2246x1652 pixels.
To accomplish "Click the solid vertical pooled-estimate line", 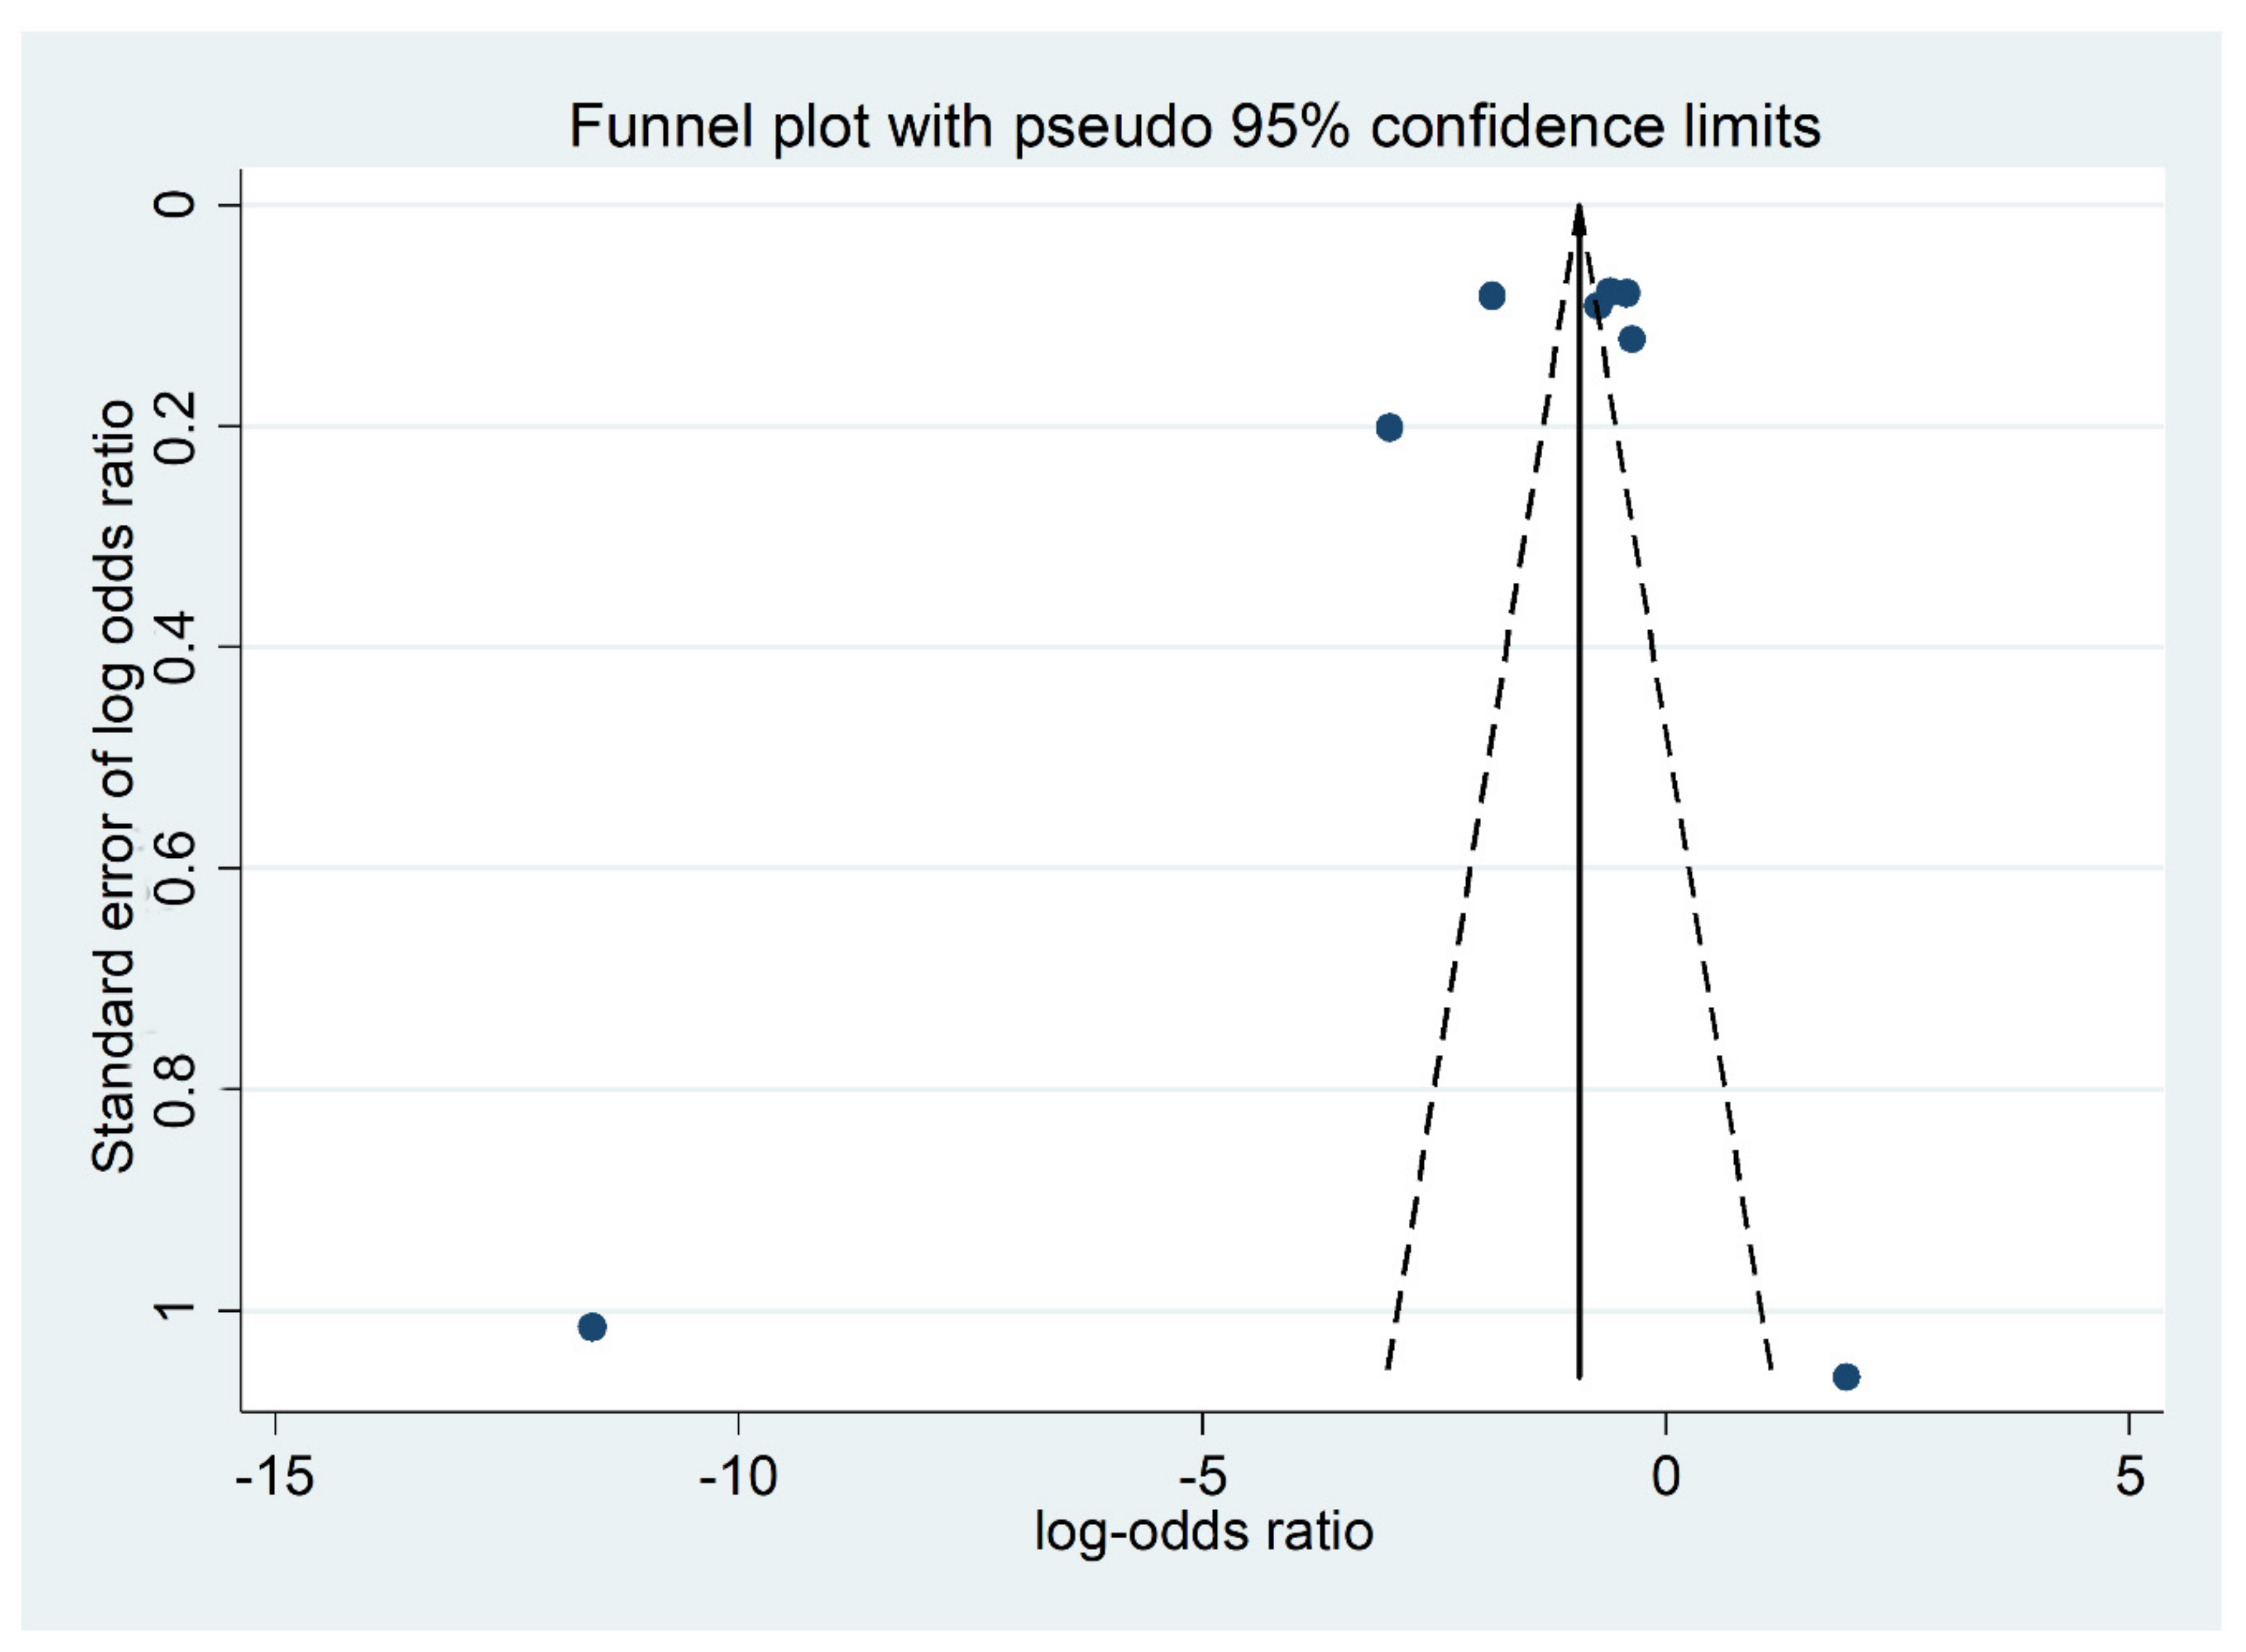I will 1579,800.
